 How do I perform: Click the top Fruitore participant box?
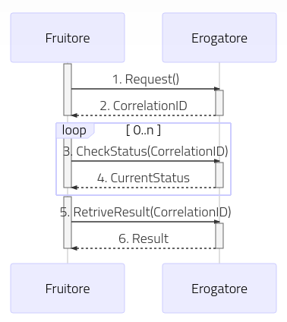click(68, 37)
